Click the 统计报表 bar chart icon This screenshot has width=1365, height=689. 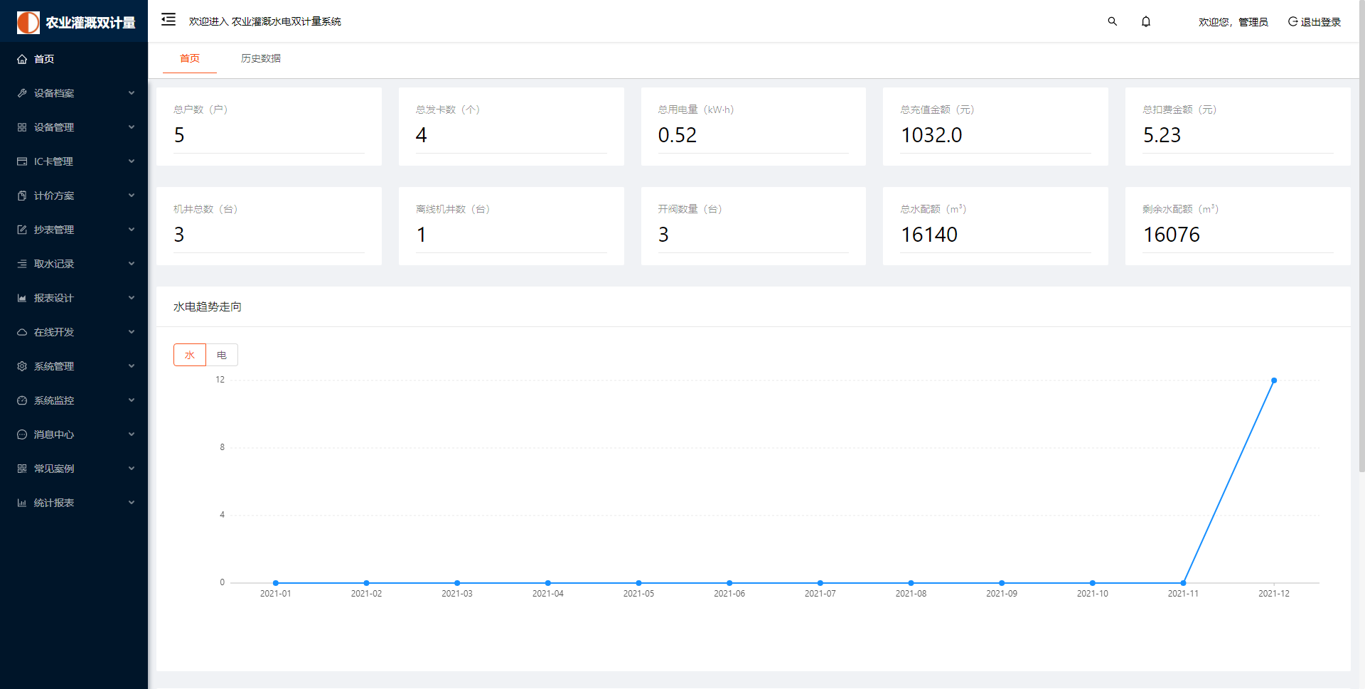[x=22, y=503]
